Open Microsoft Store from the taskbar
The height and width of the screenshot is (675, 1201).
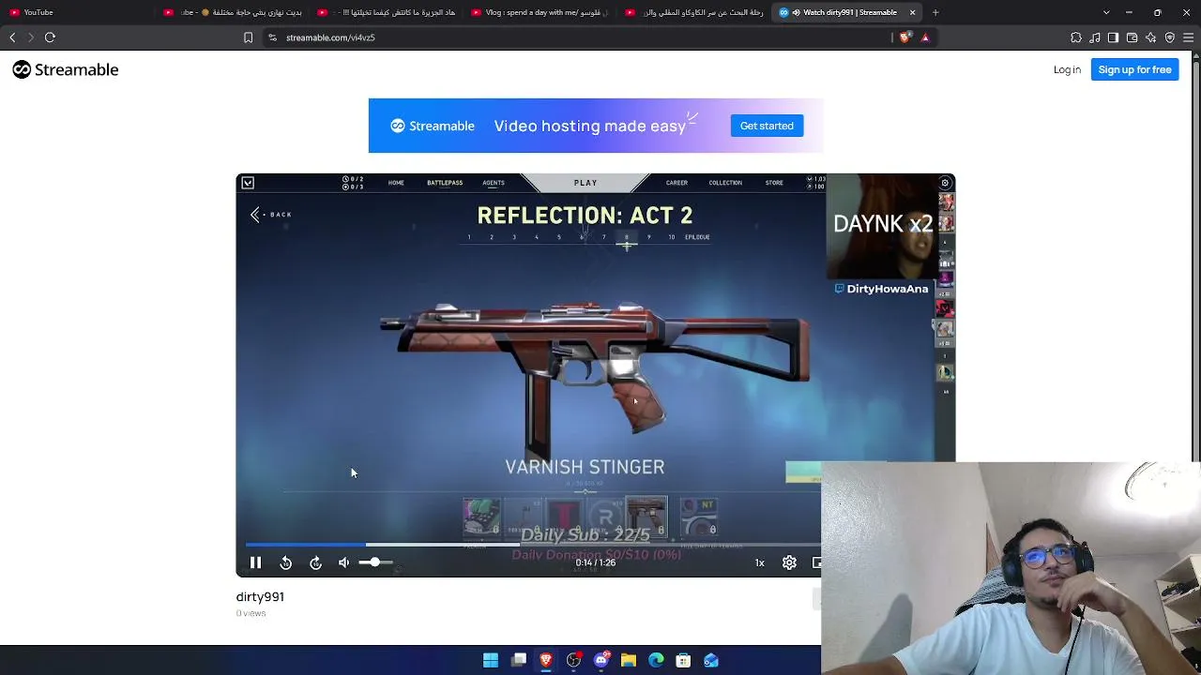tap(683, 661)
